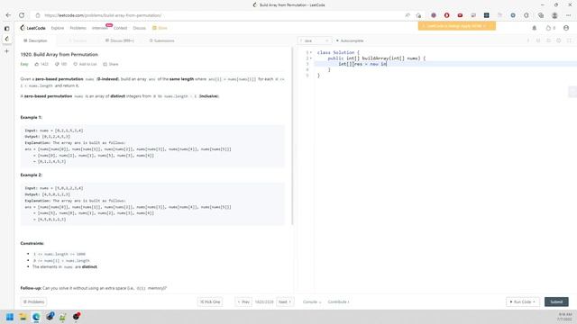Click the thumbs-up likes icon
This screenshot has height=324, width=577.
click(x=37, y=64)
